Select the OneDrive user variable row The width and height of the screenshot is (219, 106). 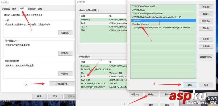104,20
